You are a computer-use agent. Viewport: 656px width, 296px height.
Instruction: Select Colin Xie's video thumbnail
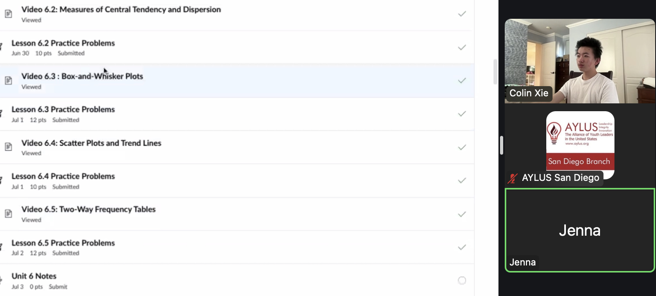(580, 61)
